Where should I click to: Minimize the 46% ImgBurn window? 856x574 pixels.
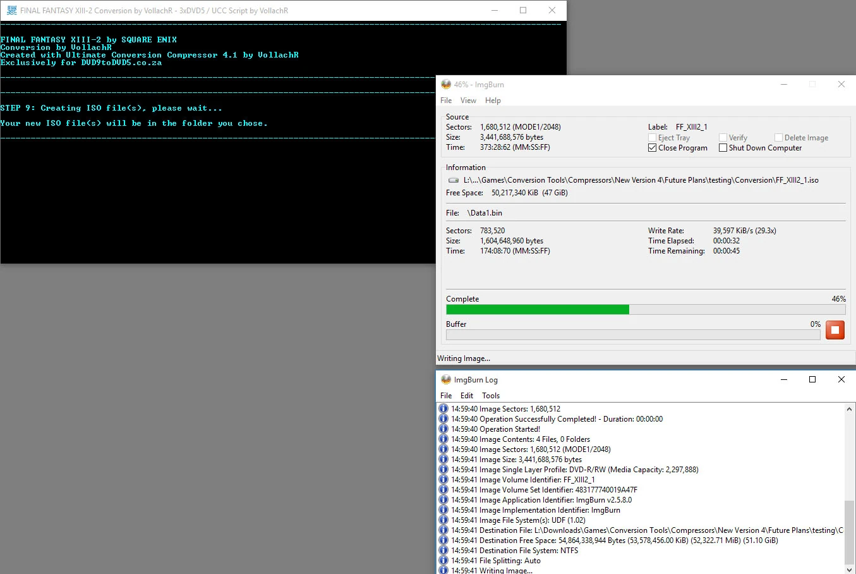point(784,84)
